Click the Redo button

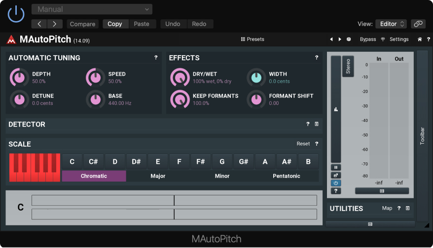(199, 24)
